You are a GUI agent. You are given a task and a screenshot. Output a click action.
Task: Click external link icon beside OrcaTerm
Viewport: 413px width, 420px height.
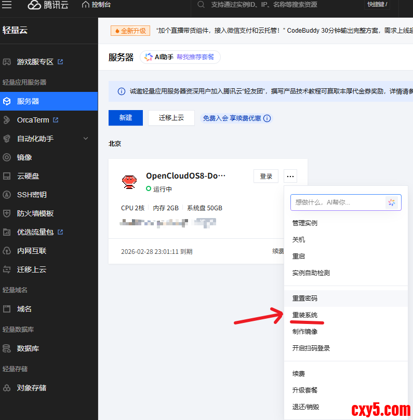pos(56,120)
